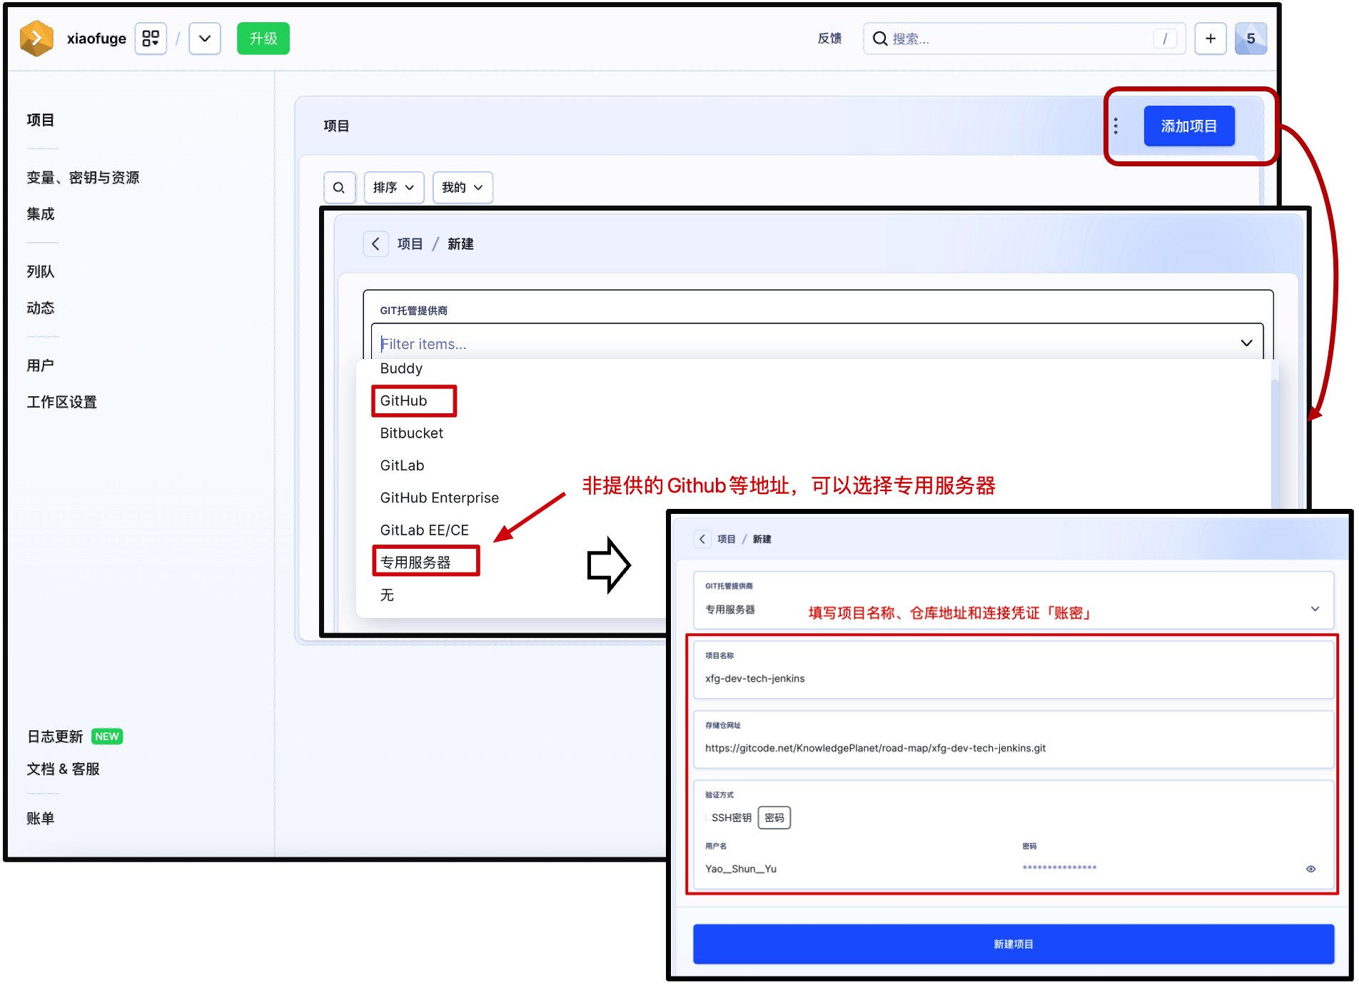Image resolution: width=1359 pixels, height=985 pixels.
Task: Open the user avatar labeled 5
Action: (x=1251, y=39)
